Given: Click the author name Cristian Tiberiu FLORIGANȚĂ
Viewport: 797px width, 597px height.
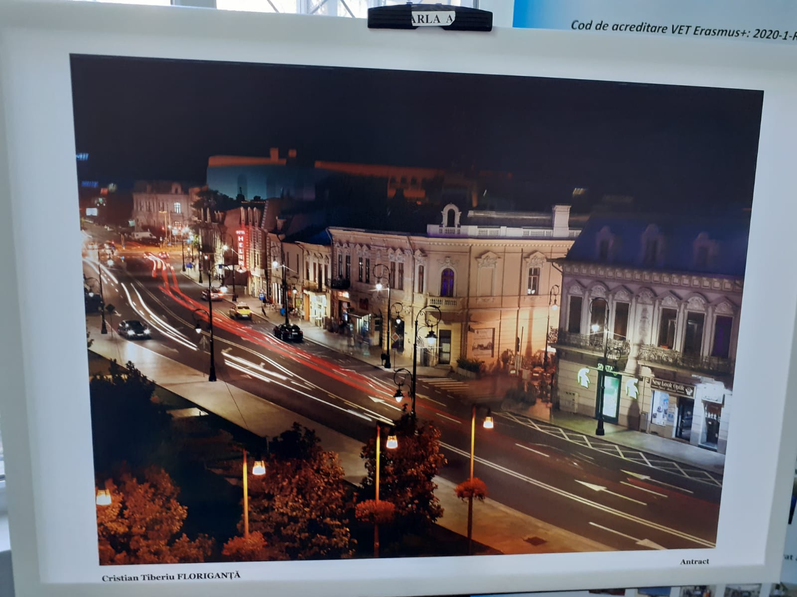Looking at the screenshot, I should coord(171,577).
